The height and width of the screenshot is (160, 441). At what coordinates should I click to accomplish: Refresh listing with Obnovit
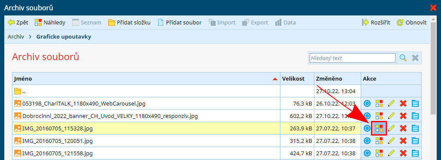411,22
